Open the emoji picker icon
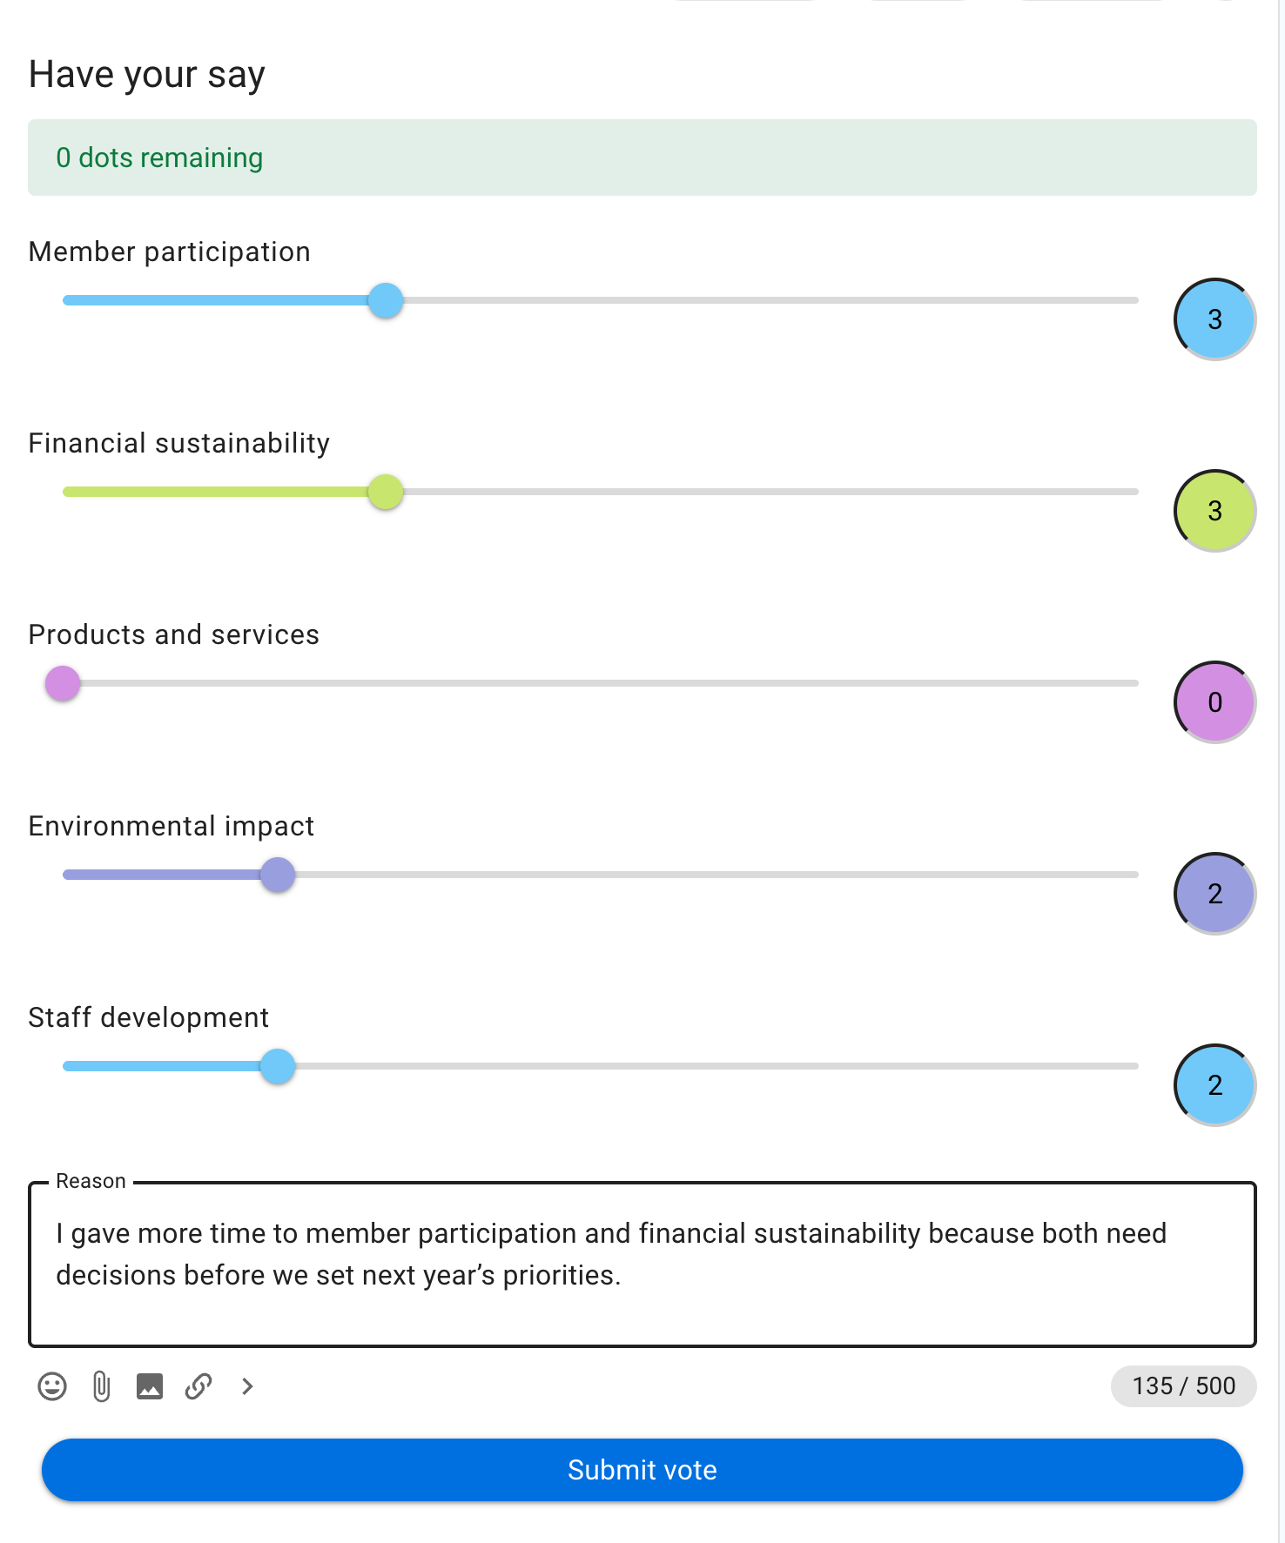Viewport: 1285px width, 1543px height. [x=52, y=1386]
